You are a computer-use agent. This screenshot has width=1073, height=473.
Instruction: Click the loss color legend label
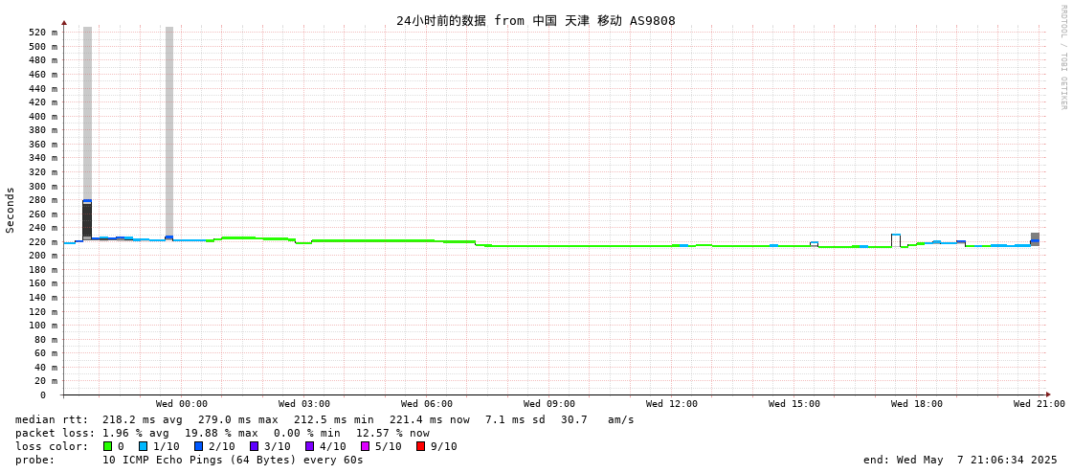52,446
